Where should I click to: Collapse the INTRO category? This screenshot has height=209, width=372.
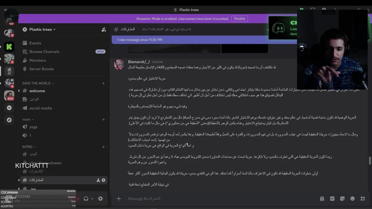(x=29, y=147)
